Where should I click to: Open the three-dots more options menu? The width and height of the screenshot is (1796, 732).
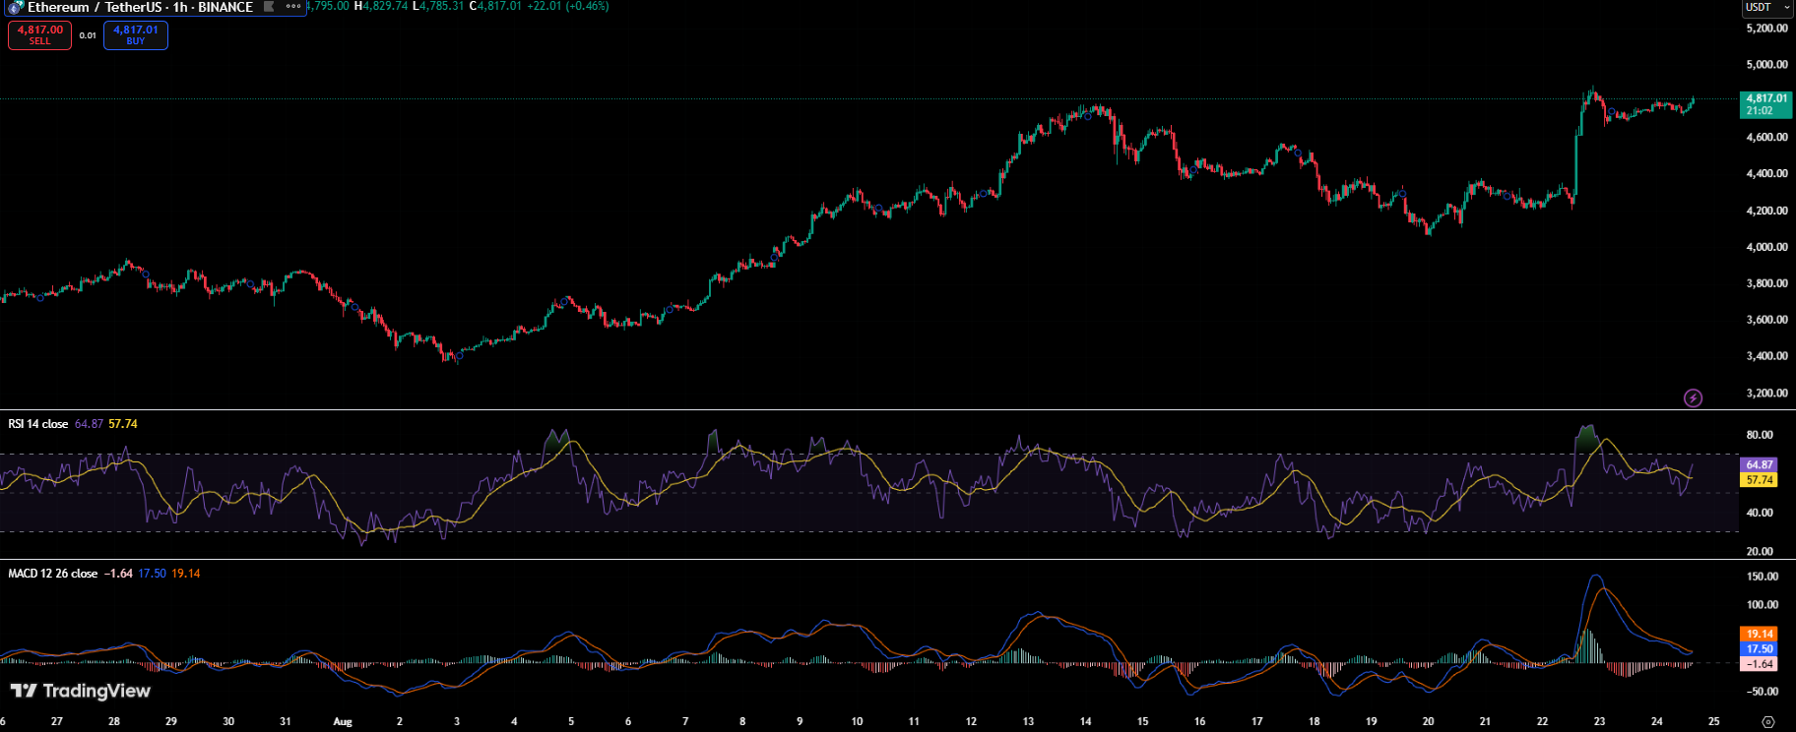click(292, 7)
